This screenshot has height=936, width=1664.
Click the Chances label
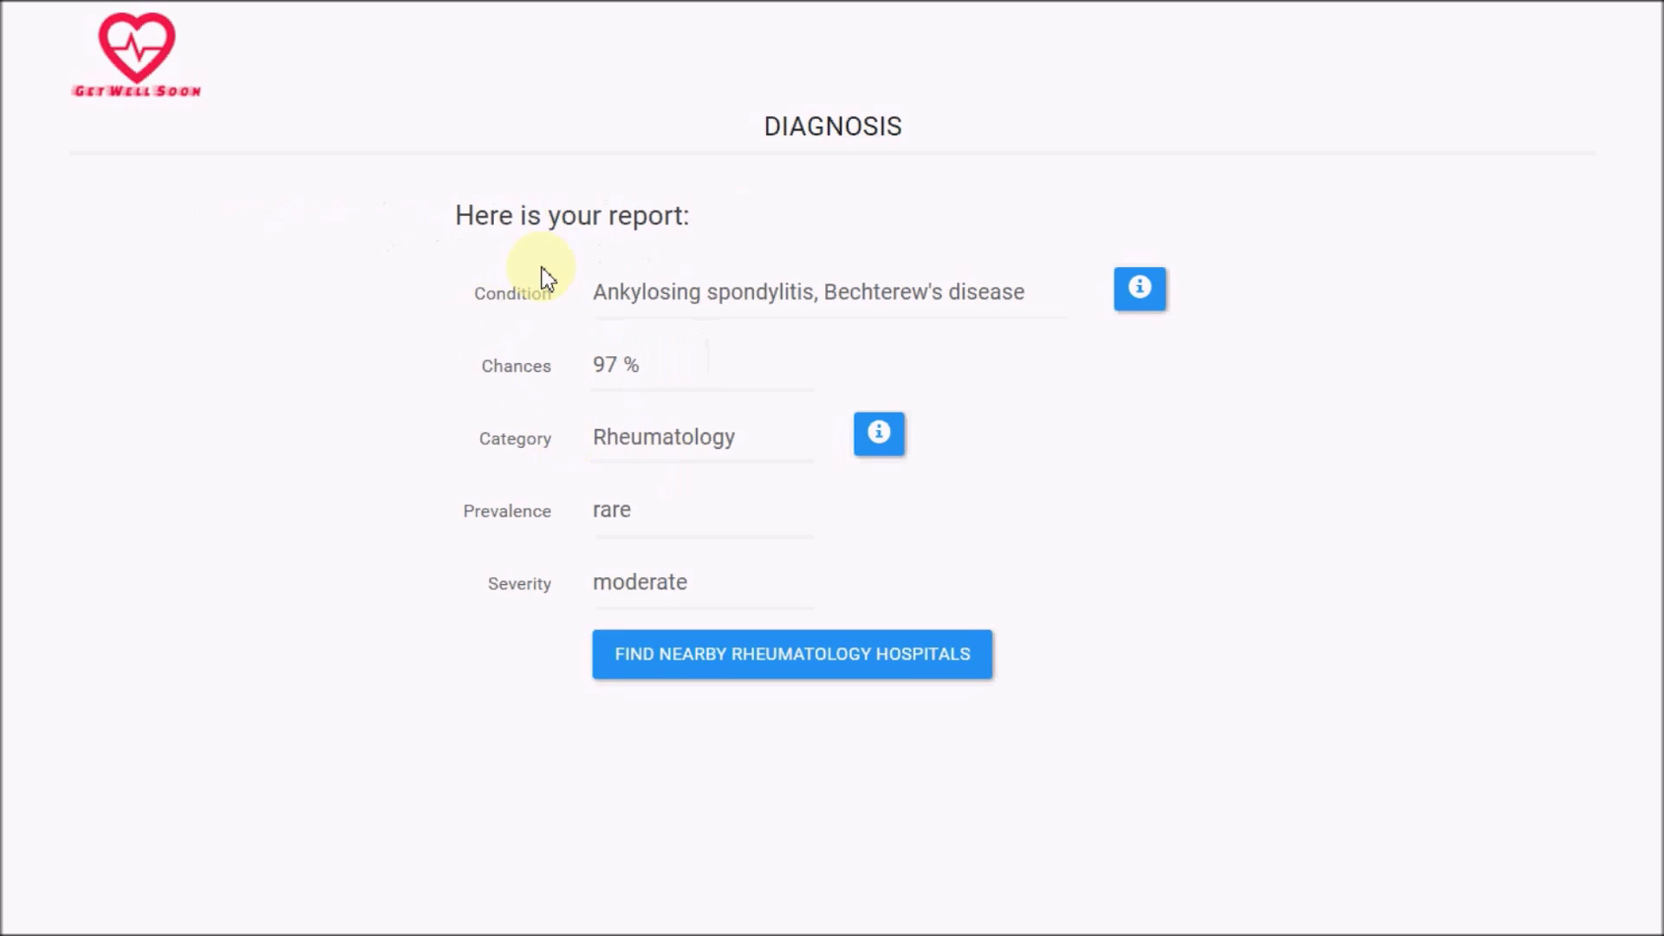[516, 366]
